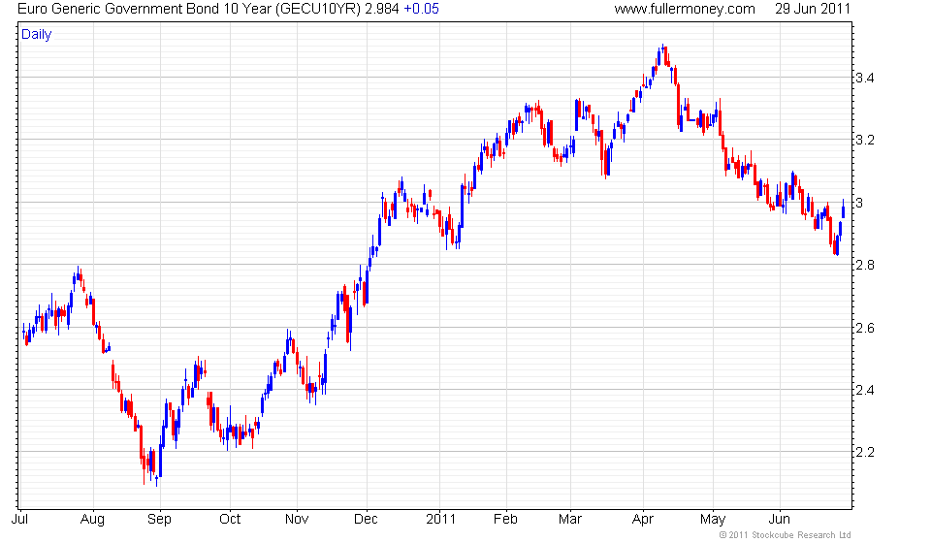Select the chart title 'Euro Generic Government Bond 10 Year'
Screen dimensions: 931x543
(144, 9)
